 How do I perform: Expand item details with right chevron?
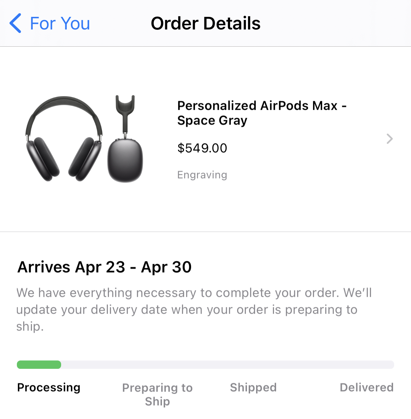(x=389, y=139)
